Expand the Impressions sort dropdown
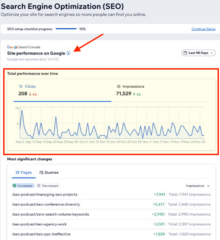 click(198, 186)
